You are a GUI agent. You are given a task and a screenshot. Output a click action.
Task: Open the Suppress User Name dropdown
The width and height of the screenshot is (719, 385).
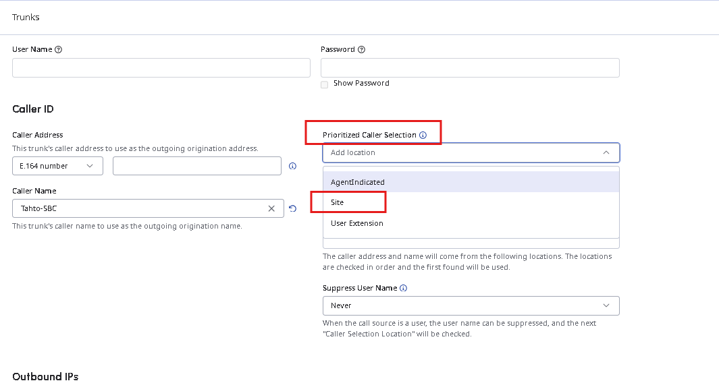471,305
